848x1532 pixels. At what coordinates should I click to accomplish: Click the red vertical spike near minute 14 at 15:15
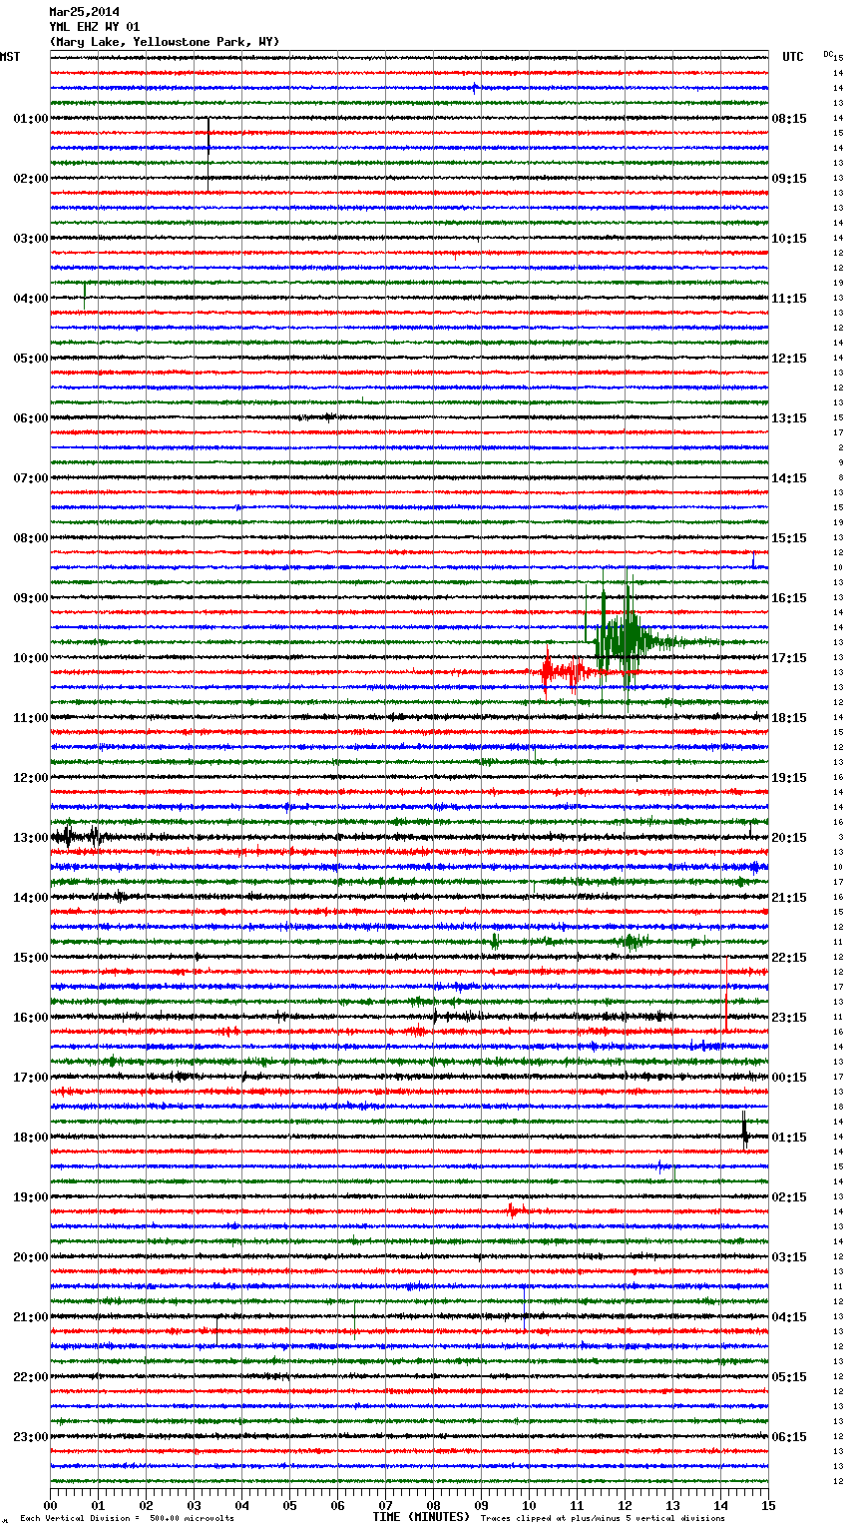(726, 994)
